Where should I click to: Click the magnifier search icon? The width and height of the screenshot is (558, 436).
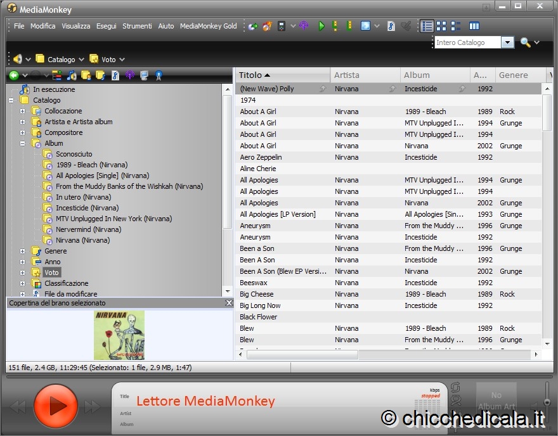525,42
